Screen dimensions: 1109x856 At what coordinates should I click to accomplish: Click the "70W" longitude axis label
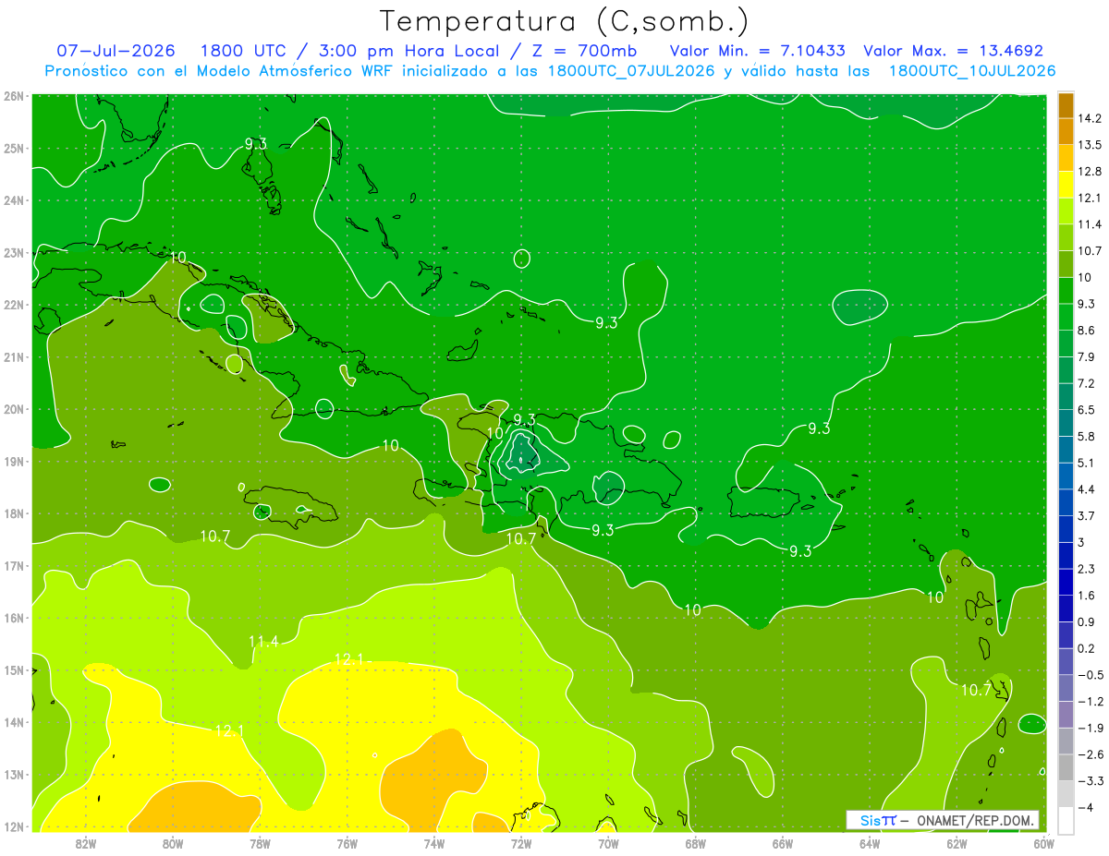coord(608,843)
